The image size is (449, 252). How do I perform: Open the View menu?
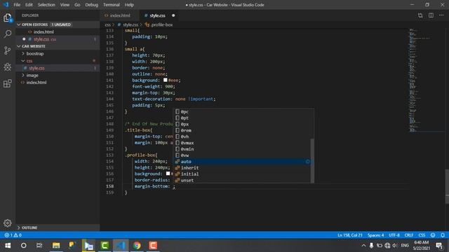tap(65, 5)
